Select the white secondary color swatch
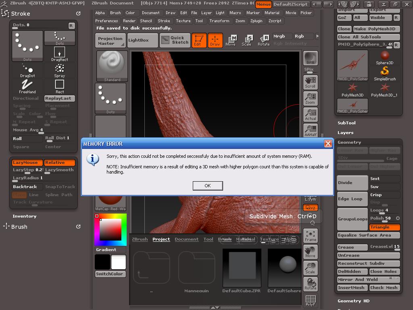Image resolution: width=413 pixels, height=310 pixels. click(119, 262)
